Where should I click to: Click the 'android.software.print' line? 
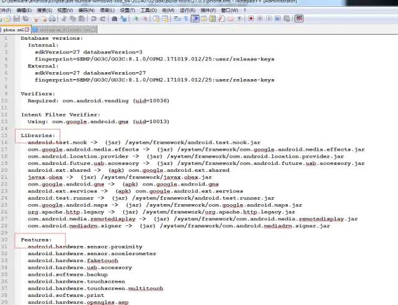(66, 295)
